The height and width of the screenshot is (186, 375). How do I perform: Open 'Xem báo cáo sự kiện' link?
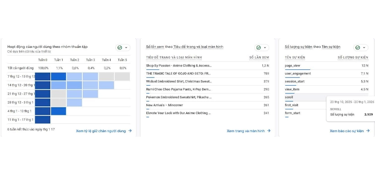(x=347, y=131)
